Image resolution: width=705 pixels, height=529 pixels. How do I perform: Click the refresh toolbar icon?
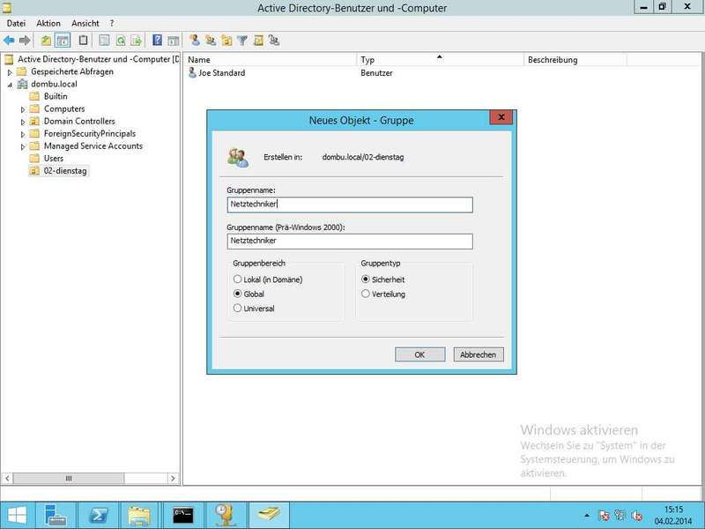[x=121, y=41]
